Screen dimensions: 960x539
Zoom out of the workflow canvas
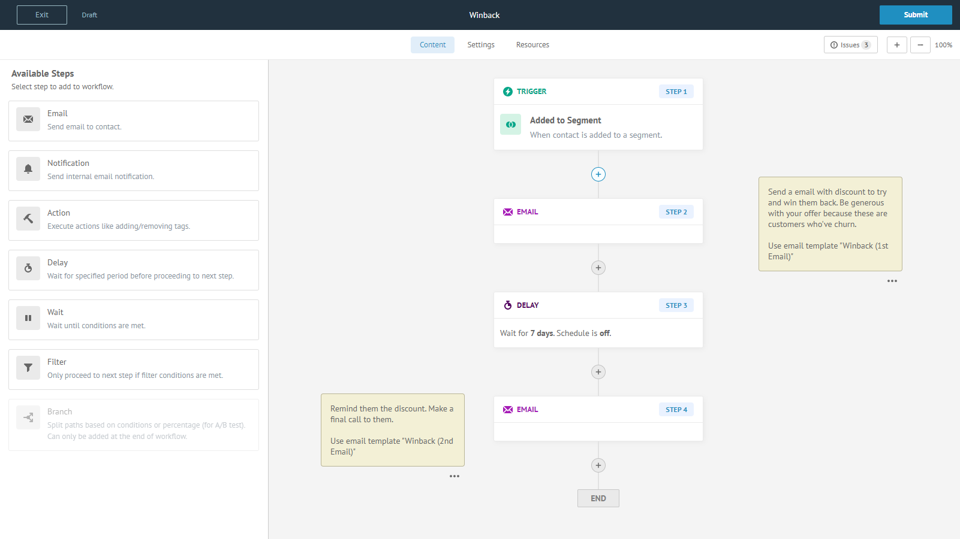point(920,45)
